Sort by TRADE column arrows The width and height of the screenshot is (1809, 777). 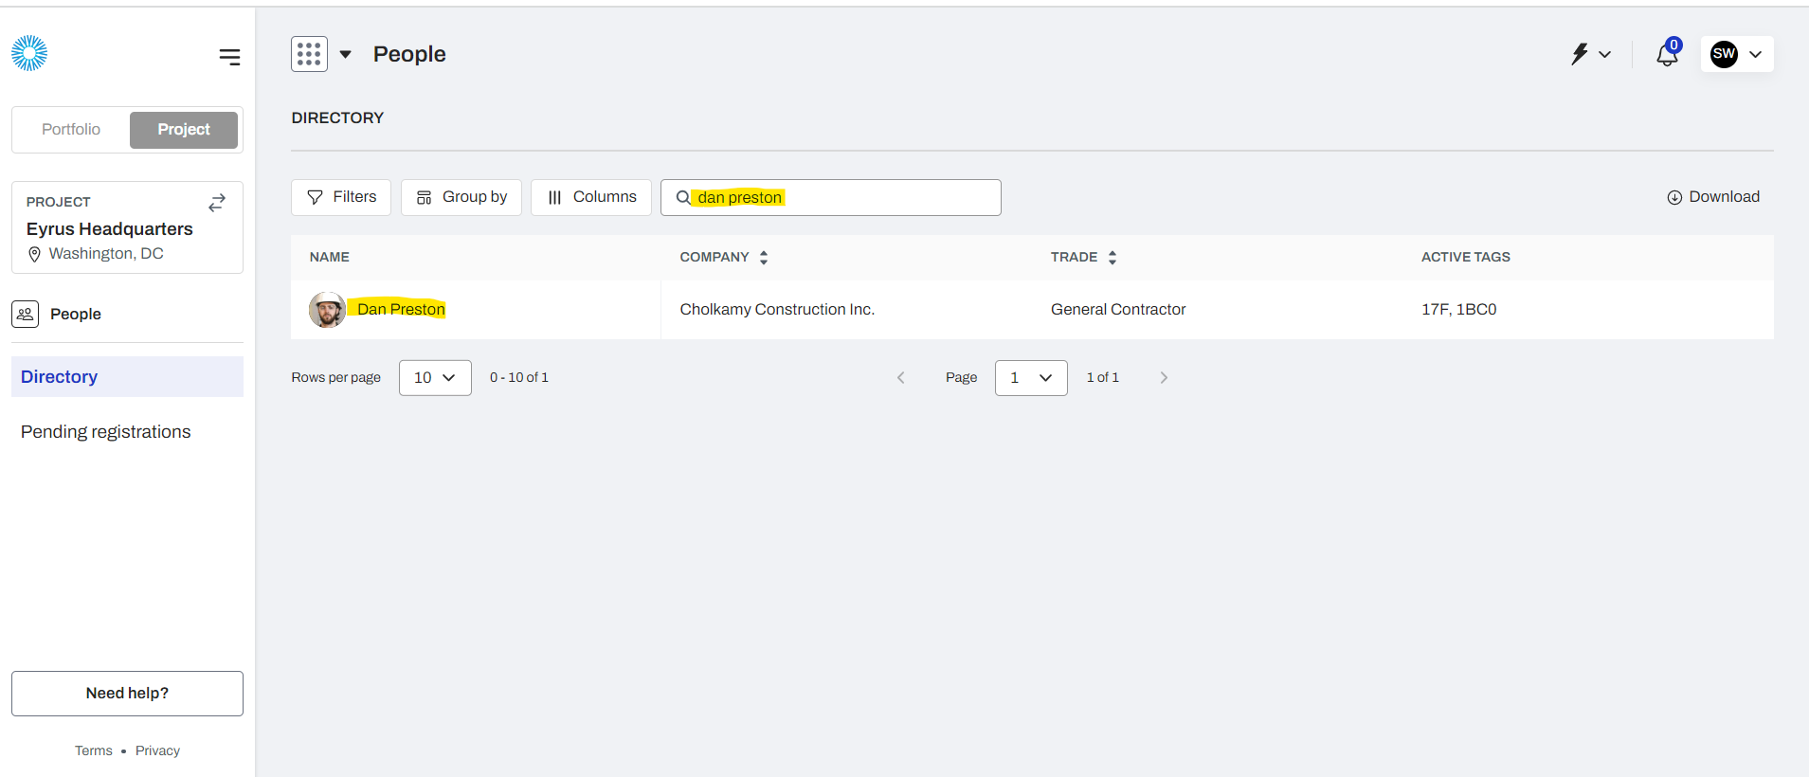click(1113, 257)
